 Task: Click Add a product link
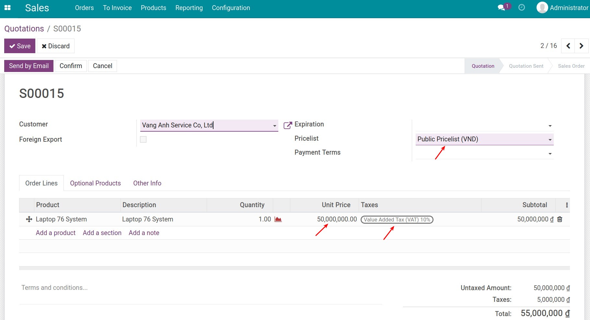click(x=55, y=232)
